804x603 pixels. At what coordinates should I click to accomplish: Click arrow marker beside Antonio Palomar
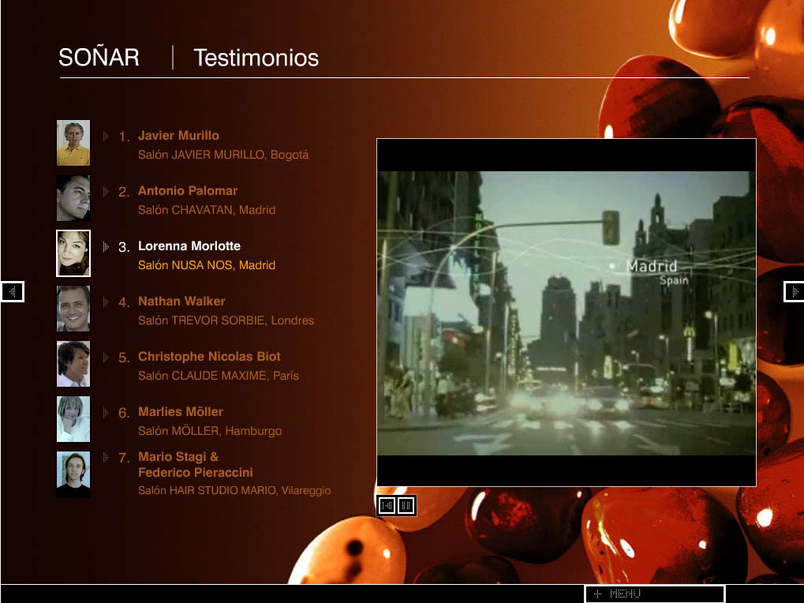pyautogui.click(x=106, y=191)
